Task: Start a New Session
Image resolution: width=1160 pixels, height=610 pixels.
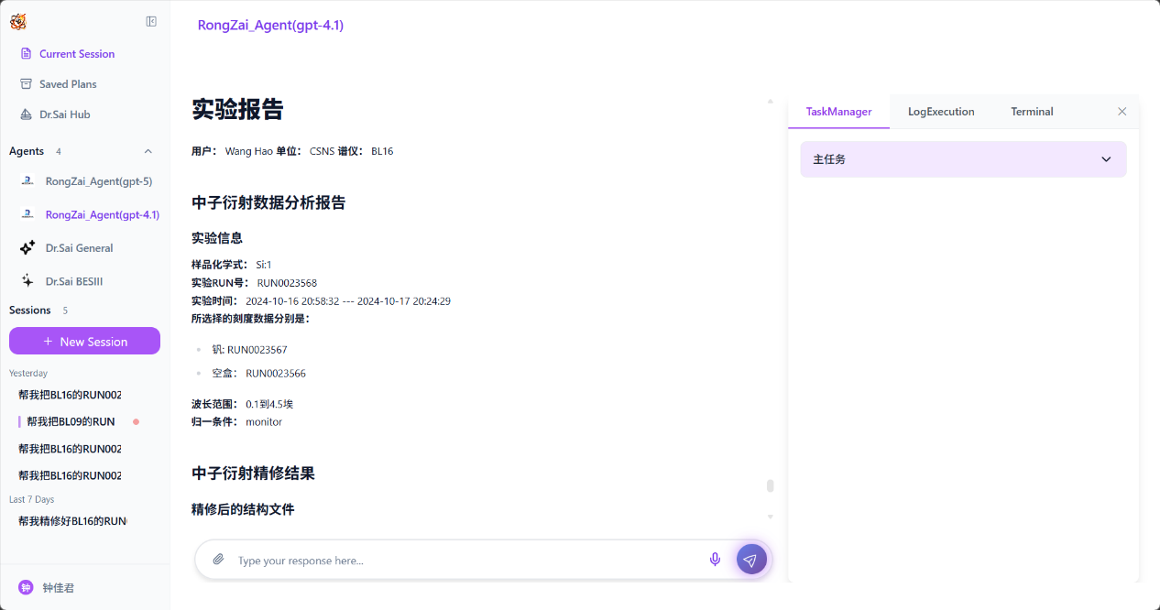Action: [84, 342]
